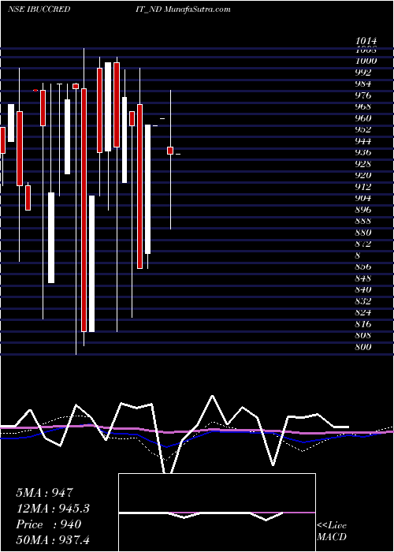This screenshot has height=552, width=394.
Task: Select the 984 price axis label
Action: coord(363,84)
